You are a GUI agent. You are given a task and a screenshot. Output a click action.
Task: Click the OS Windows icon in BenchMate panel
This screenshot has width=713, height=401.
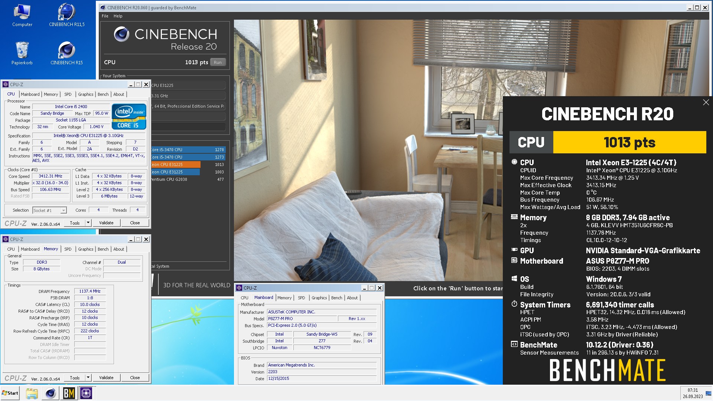click(514, 278)
